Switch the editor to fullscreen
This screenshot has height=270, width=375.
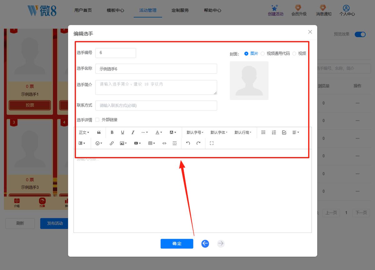tap(212, 143)
